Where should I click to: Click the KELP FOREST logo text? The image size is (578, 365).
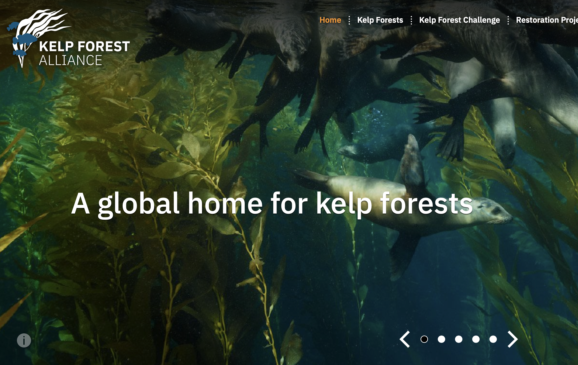pyautogui.click(x=84, y=47)
